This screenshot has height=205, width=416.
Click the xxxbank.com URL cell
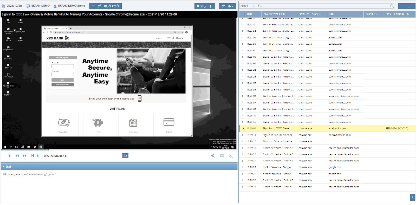[337, 128]
